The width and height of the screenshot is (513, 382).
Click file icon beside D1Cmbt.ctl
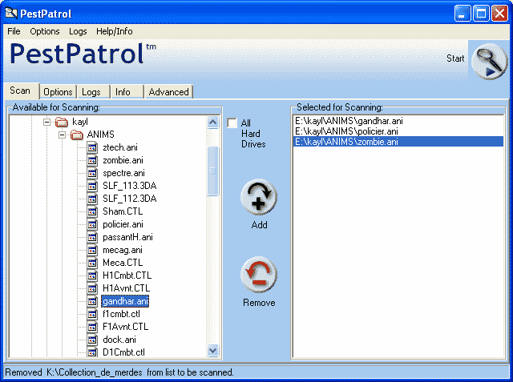click(x=92, y=352)
